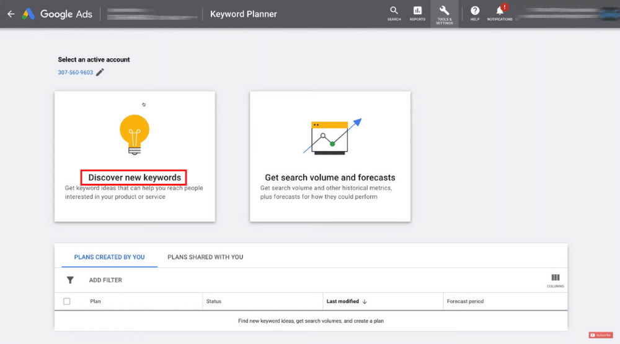Screen dimensions: 620x344
Task: Click the Forecast period column header
Action: tap(465, 301)
